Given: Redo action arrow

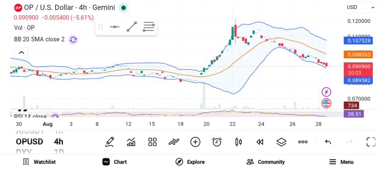Looking at the screenshot, I should point(350,142).
